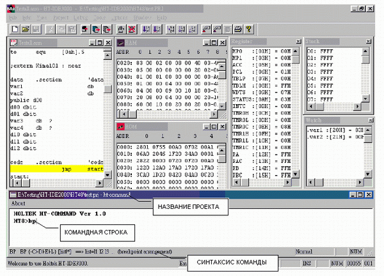Image resolution: width=384 pixels, height=276 pixels.
Task: Click the Cut scissors toolbar icon
Action: [x=50, y=29]
